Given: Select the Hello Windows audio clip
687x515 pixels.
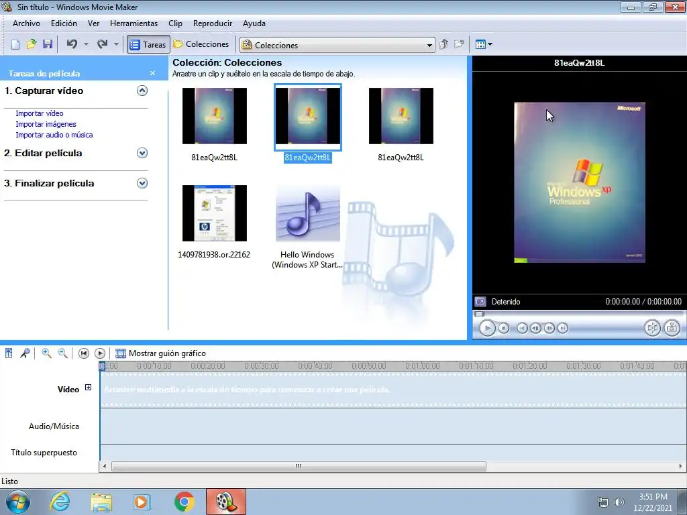Looking at the screenshot, I should 307,213.
